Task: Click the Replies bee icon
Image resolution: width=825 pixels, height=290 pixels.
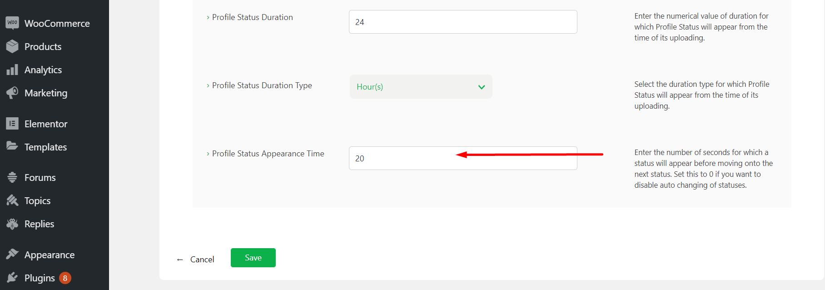Action: [x=12, y=224]
